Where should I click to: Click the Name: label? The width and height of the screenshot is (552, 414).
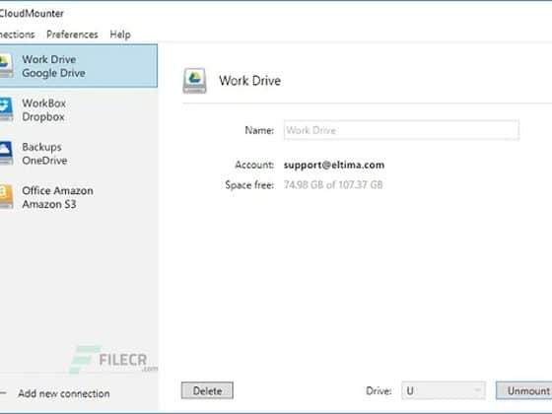(259, 130)
